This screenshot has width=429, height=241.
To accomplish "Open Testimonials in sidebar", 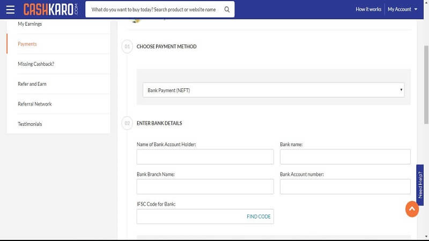I will [x=30, y=124].
